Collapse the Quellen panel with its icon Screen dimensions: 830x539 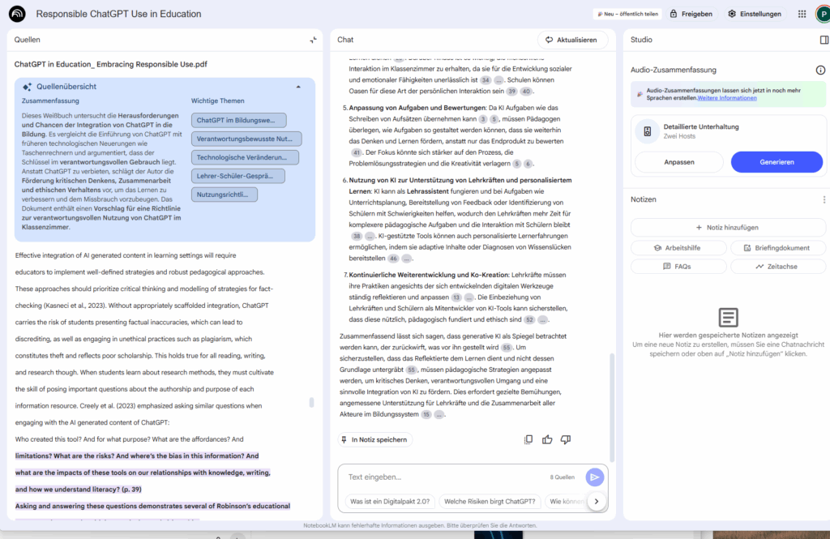click(314, 40)
